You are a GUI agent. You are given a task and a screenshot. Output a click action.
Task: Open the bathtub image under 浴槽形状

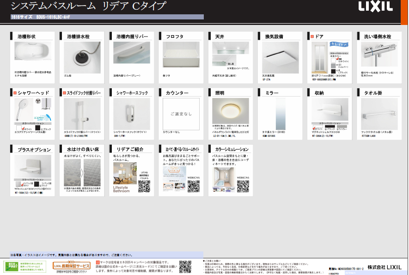coord(32,55)
